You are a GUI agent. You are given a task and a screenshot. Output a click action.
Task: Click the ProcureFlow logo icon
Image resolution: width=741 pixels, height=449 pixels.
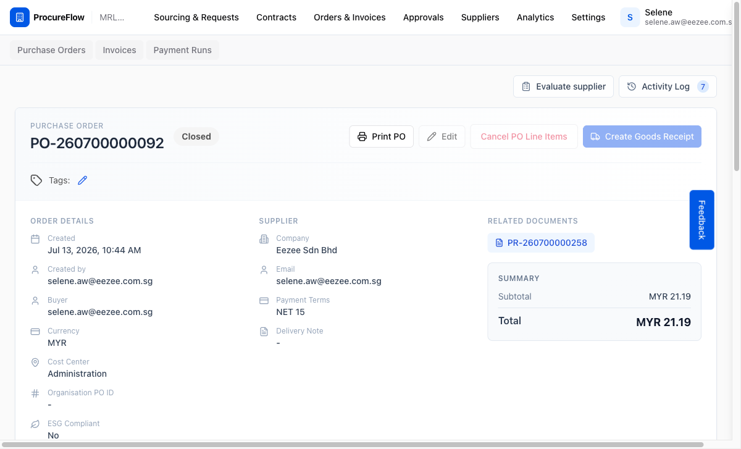20,17
